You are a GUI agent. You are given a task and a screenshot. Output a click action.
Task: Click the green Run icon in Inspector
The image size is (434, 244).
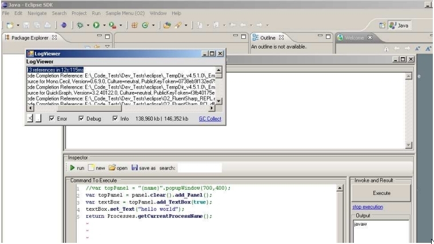point(72,168)
